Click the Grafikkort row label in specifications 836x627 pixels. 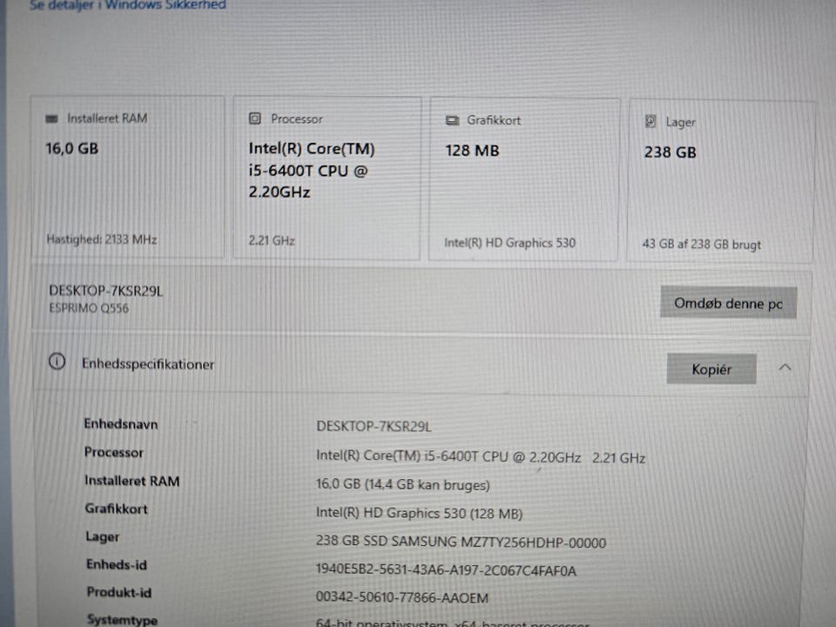coord(116,509)
